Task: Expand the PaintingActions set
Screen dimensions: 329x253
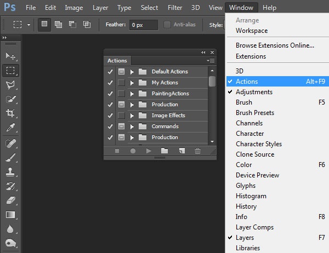Action: click(132, 94)
